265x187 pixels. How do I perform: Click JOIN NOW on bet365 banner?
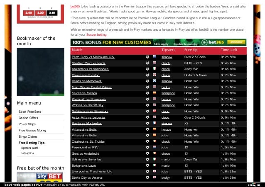click(x=236, y=42)
